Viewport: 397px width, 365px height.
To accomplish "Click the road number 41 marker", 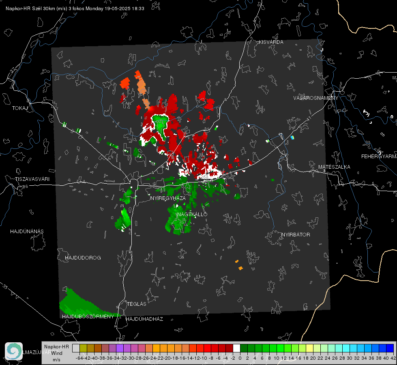I will tap(309, 118).
